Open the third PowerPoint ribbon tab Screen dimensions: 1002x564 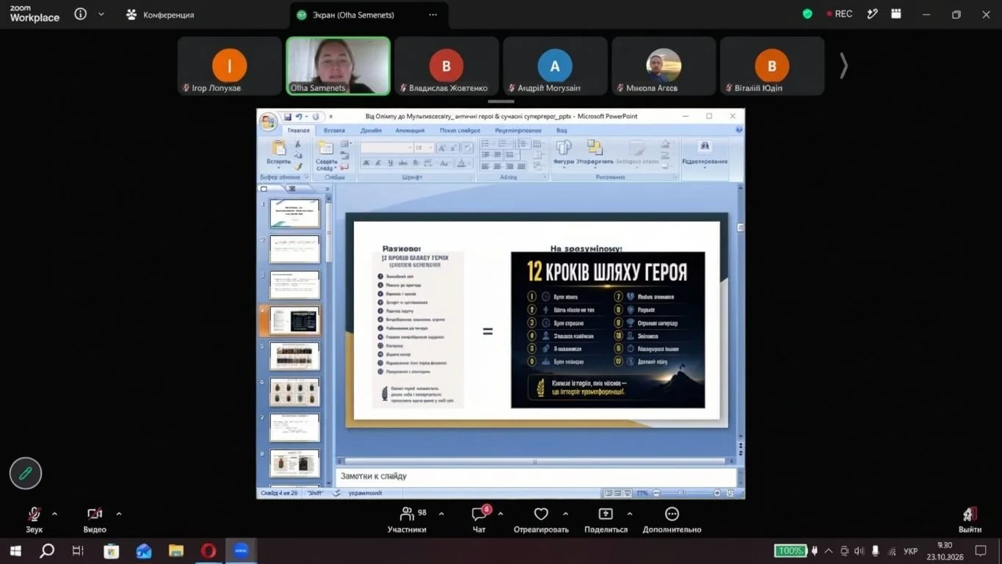tap(371, 130)
